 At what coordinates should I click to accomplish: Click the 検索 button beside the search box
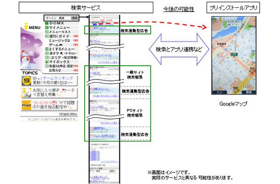point(75,18)
